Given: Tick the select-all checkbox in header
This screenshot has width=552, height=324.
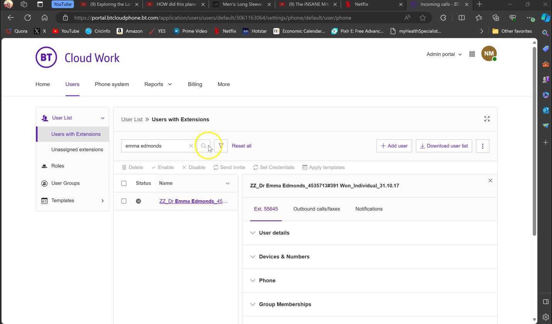Looking at the screenshot, I should pos(124,183).
